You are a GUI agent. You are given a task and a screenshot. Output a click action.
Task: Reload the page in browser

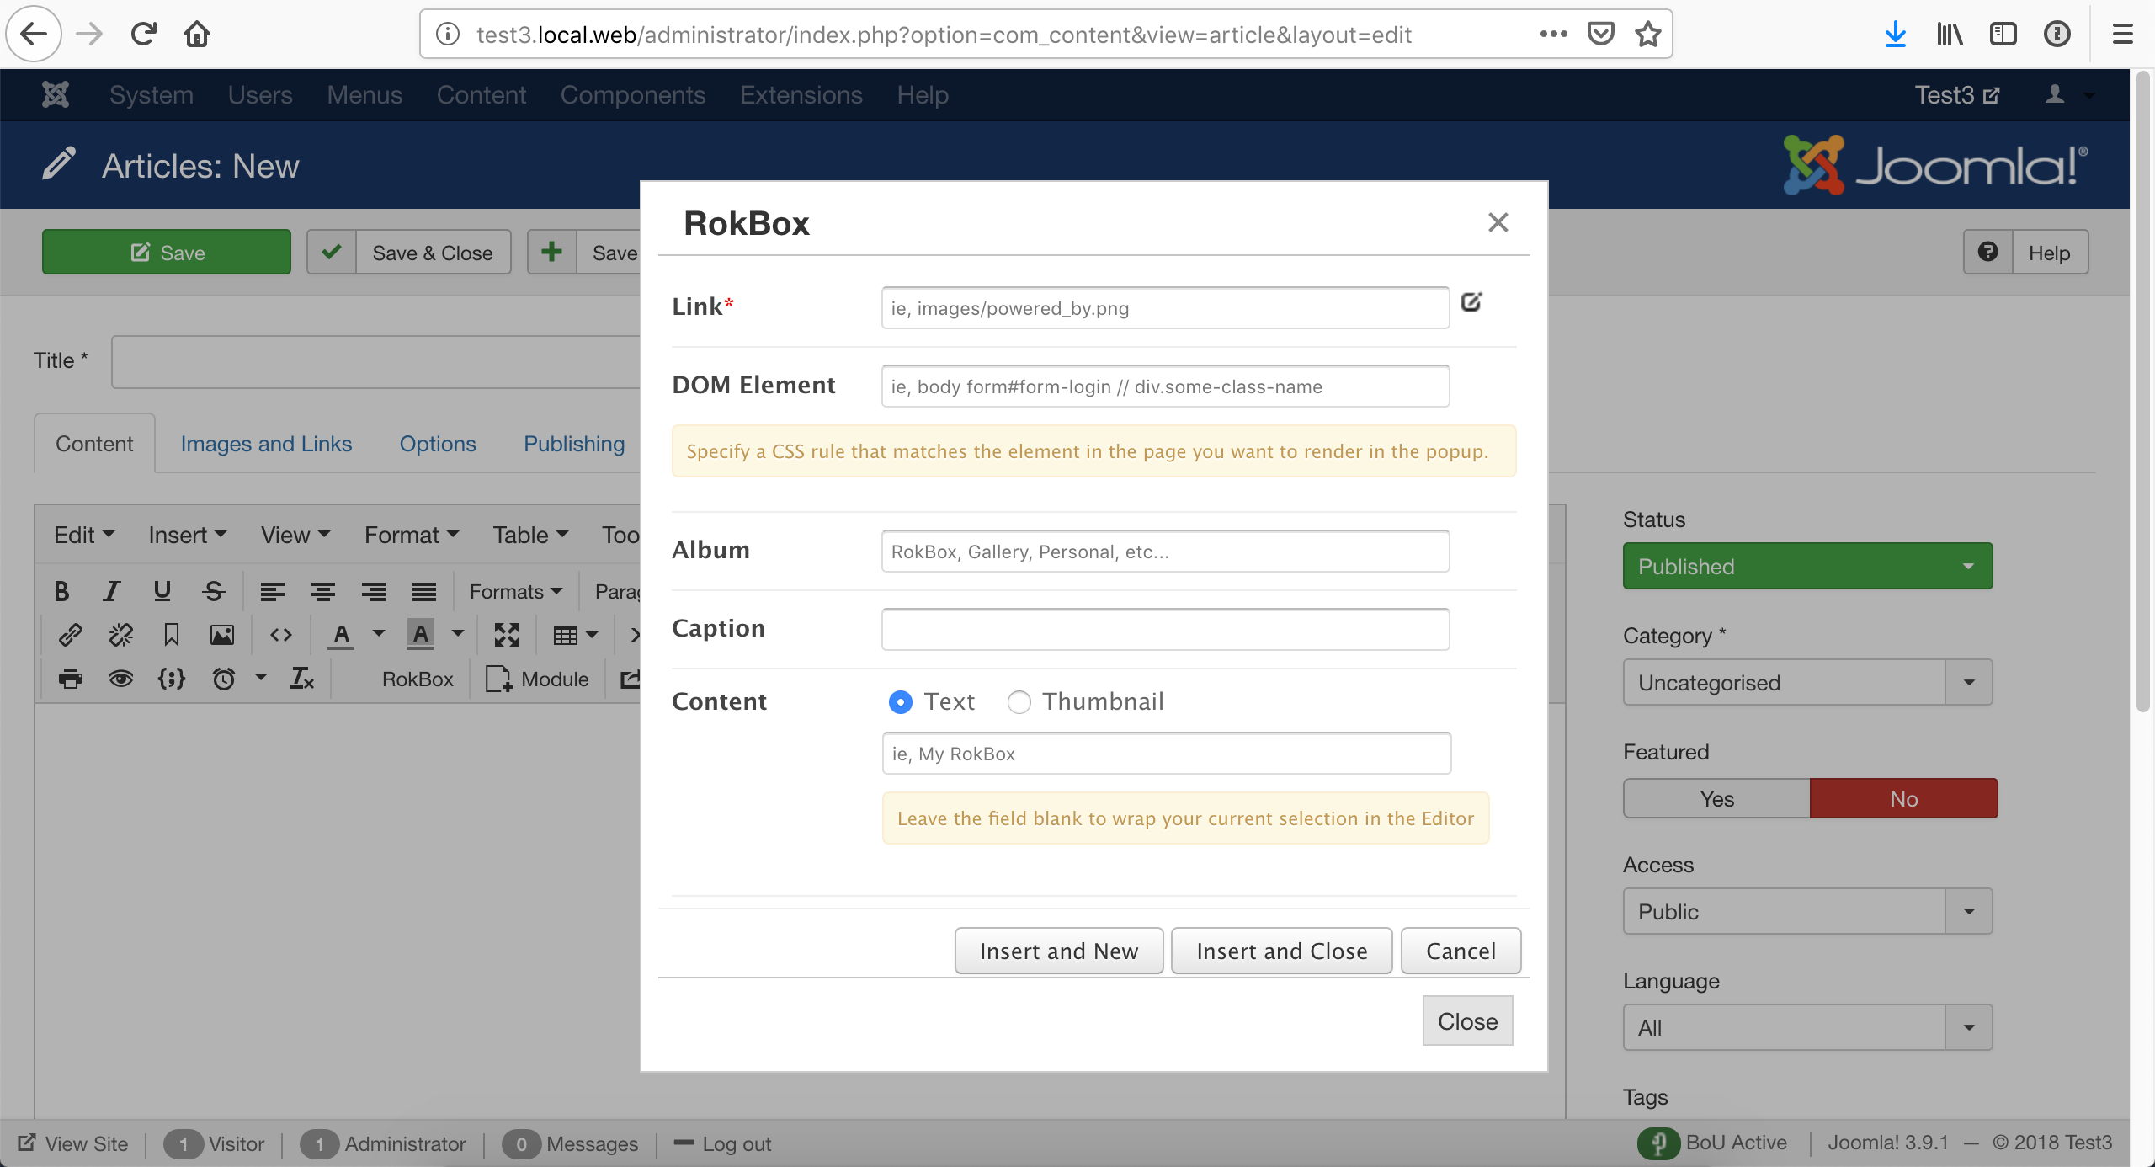click(143, 35)
